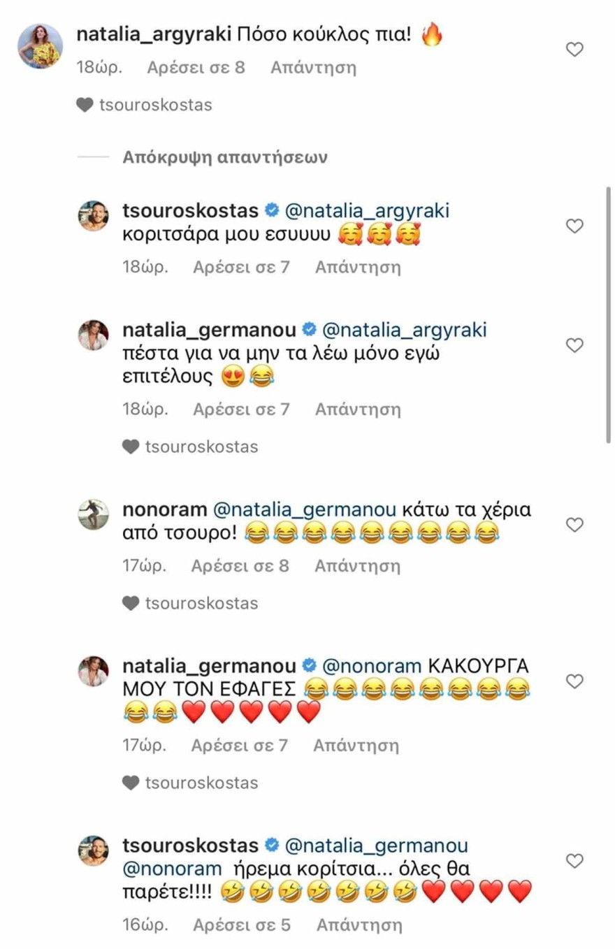Like natalia_germanou's 'πέστα για να μην' reply
The height and width of the screenshot is (949, 615).
click(574, 345)
